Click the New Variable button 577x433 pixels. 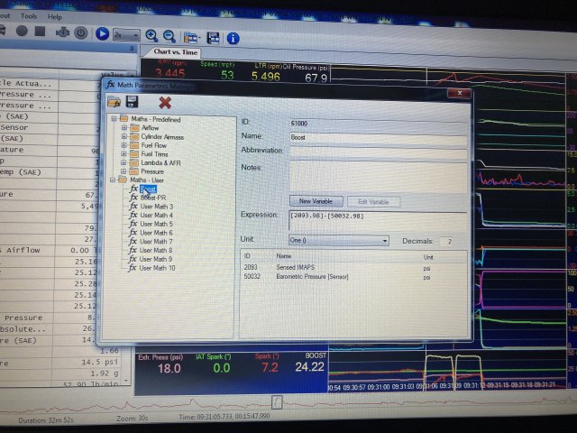coord(316,201)
